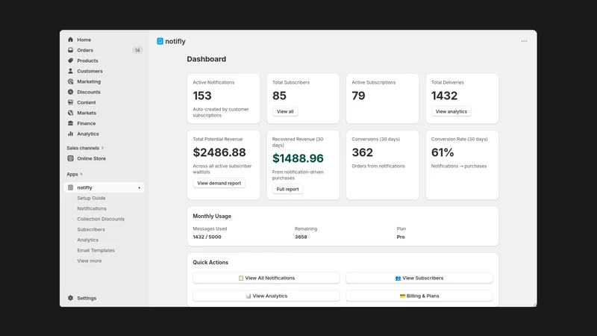Click View Analytics quick action
The image size is (597, 336).
(266, 296)
